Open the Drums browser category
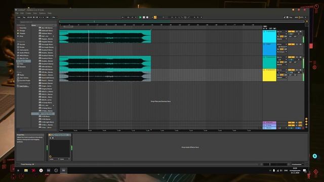This screenshot has width=324, height=182. 22,47
